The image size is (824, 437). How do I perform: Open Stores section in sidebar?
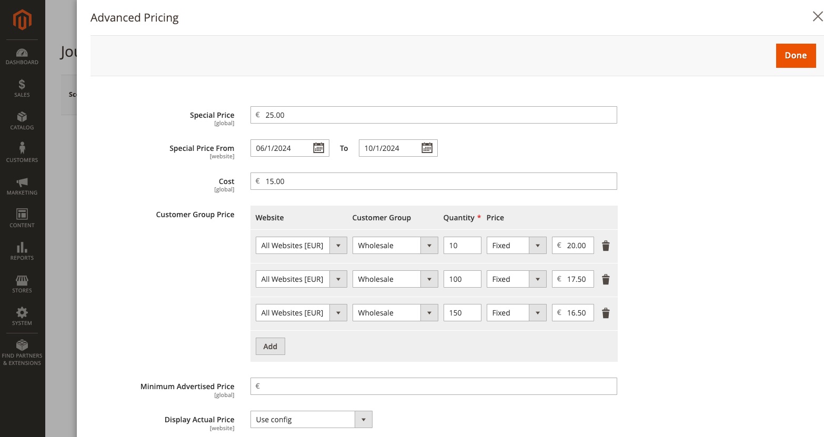click(x=22, y=283)
